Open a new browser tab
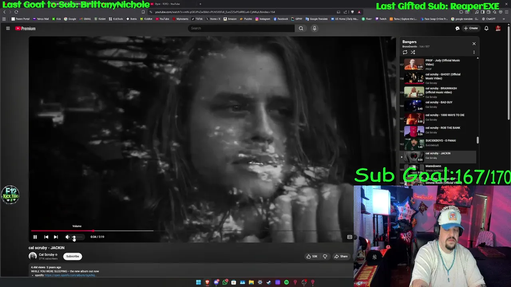The width and height of the screenshot is (511, 287). [x=200, y=4]
